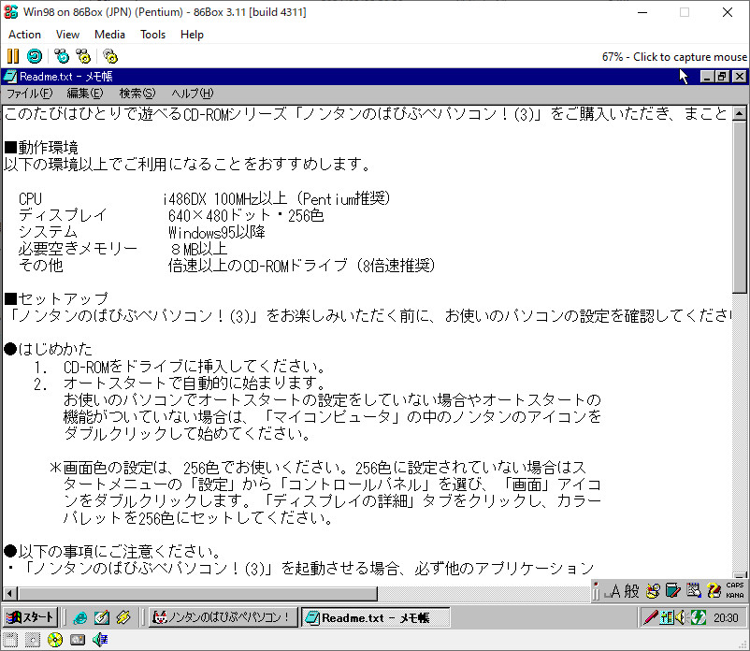Click the sound speaker icon in 86Box status bar
This screenshot has height=651, width=750.
[100, 640]
